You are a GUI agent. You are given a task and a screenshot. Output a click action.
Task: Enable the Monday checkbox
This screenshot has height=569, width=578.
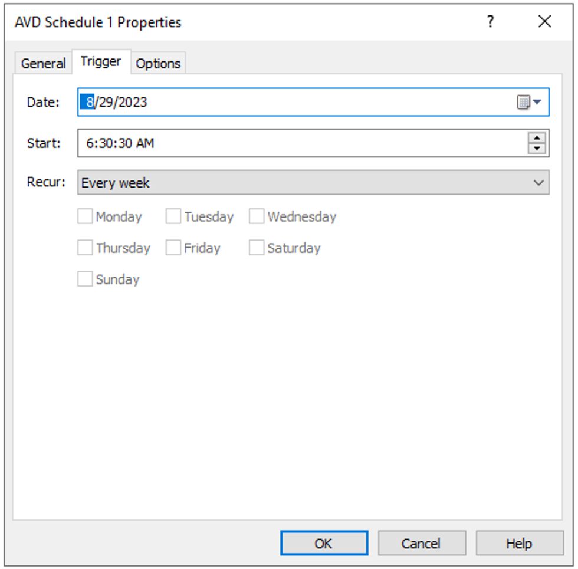pos(85,216)
